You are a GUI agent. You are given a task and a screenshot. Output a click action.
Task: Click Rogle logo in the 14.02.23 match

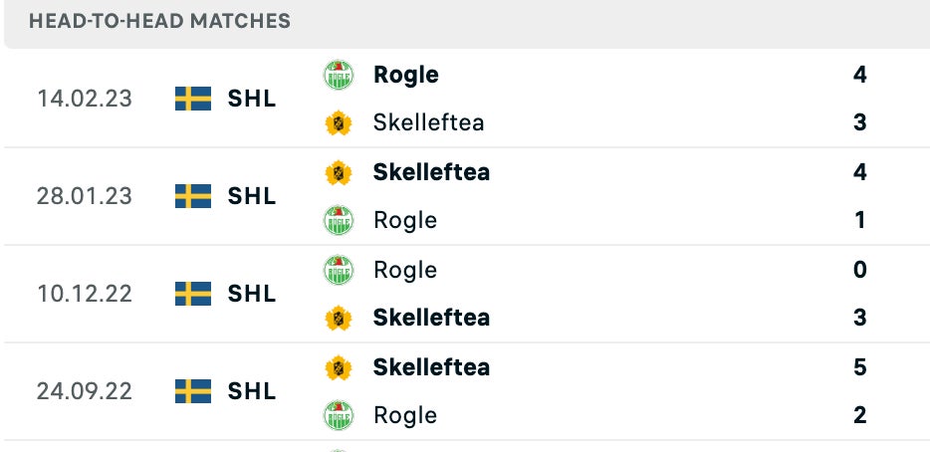tap(339, 75)
